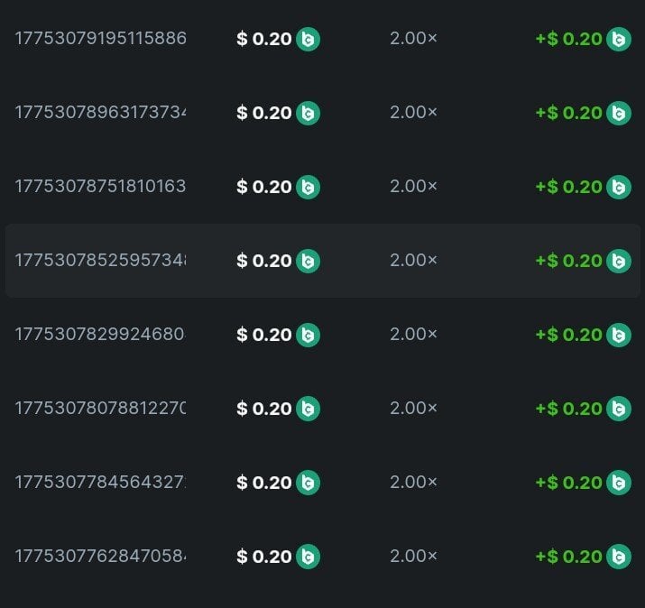Click profit coin icon in row 1775307852
Image resolution: width=645 pixels, height=608 pixels.
pyautogui.click(x=618, y=261)
